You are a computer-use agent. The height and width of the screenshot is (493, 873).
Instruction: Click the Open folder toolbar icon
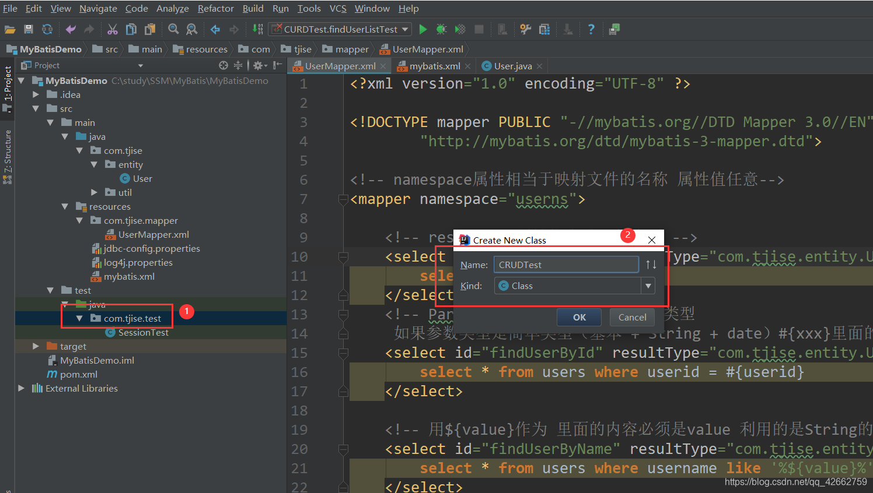point(10,29)
